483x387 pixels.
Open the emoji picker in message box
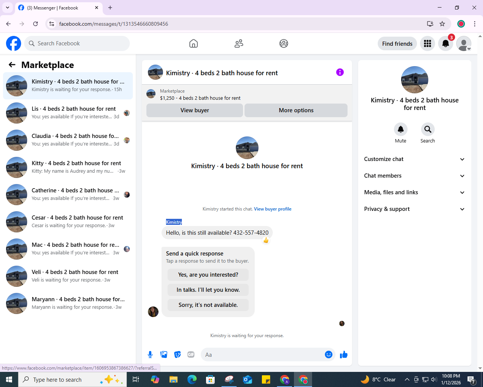pos(329,354)
